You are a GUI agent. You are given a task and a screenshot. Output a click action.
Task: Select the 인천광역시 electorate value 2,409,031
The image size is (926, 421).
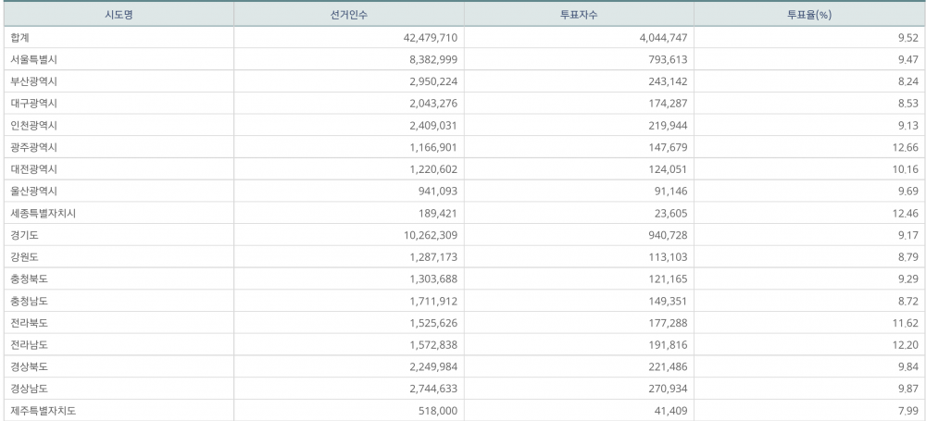[431, 125]
